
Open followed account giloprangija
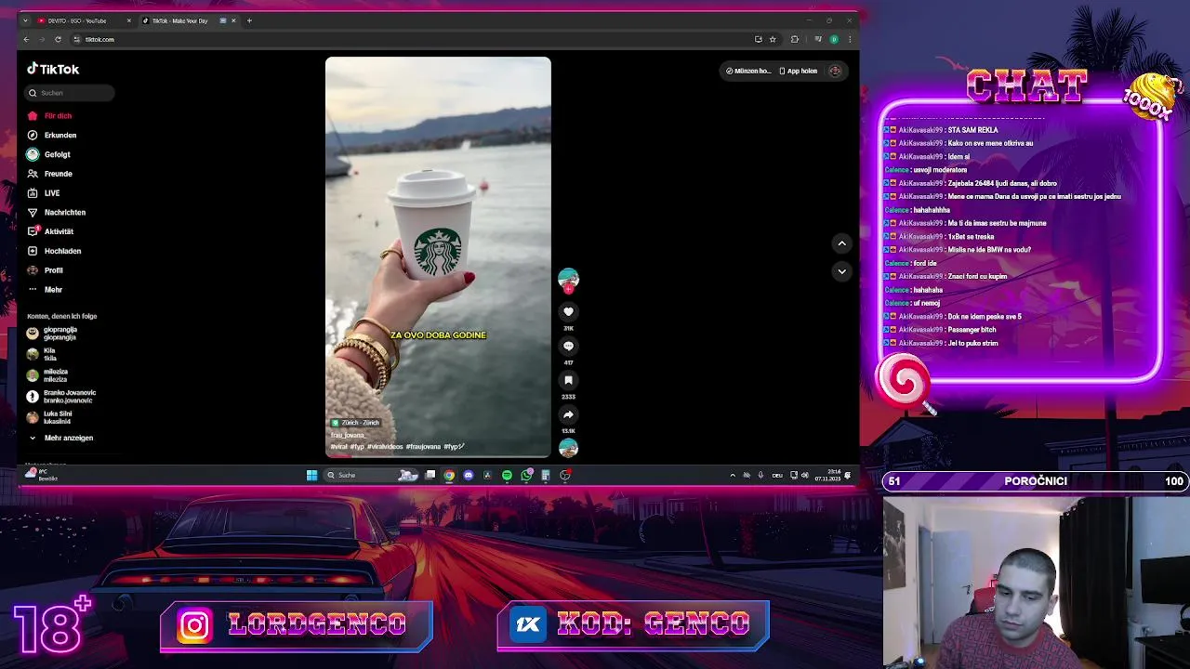pyautogui.click(x=52, y=334)
